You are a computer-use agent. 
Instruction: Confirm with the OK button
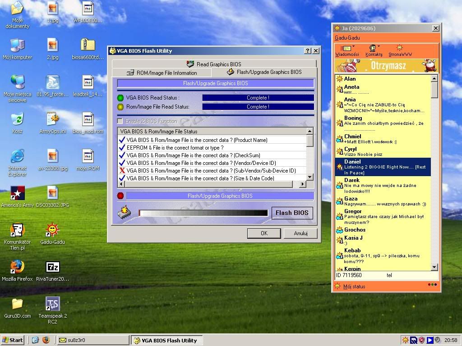point(264,233)
